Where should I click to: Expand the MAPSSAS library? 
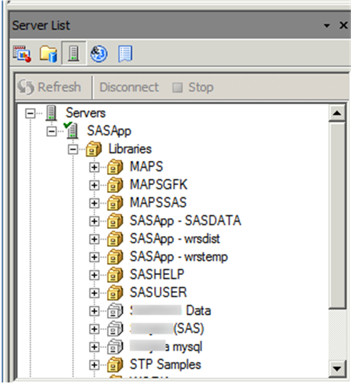point(94,203)
